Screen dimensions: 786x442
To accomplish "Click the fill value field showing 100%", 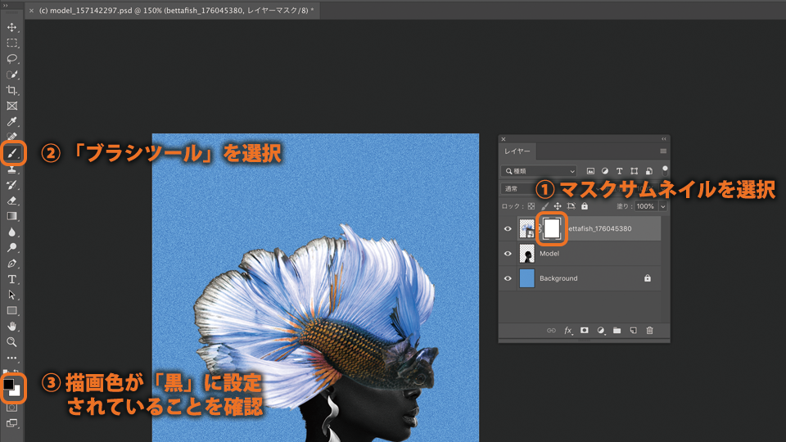I will pos(646,206).
